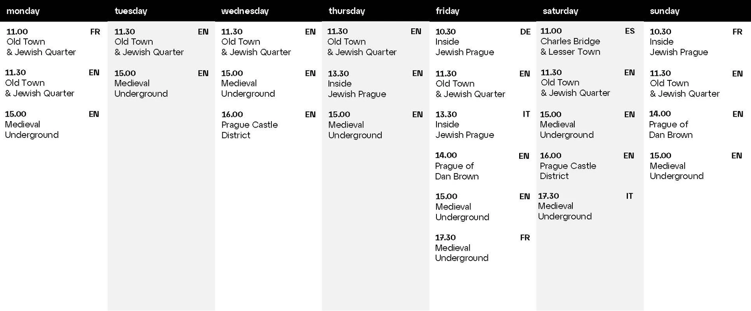The width and height of the screenshot is (751, 311).
Task: Open Monday 11.00 French Old Town tour
Action: [x=41, y=42]
